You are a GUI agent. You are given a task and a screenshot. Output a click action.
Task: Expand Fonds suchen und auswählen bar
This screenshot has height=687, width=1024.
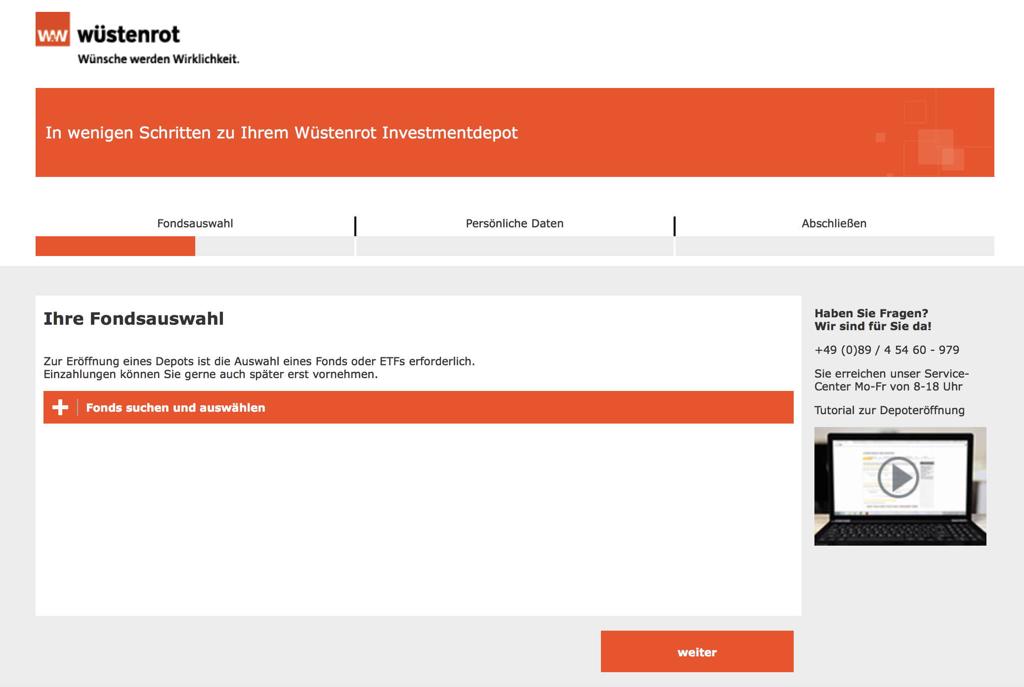point(419,407)
